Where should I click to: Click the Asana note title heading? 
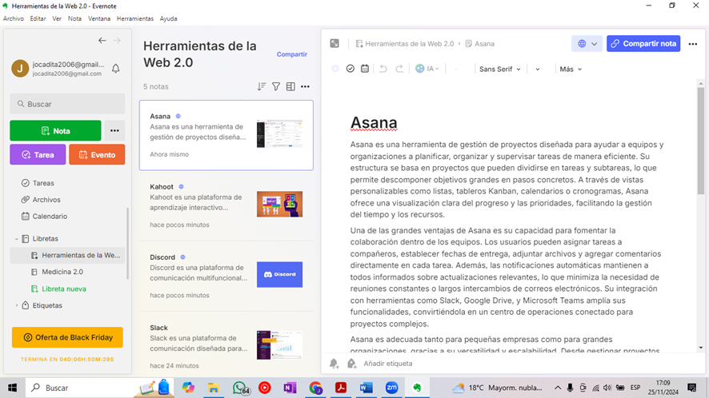click(x=374, y=122)
